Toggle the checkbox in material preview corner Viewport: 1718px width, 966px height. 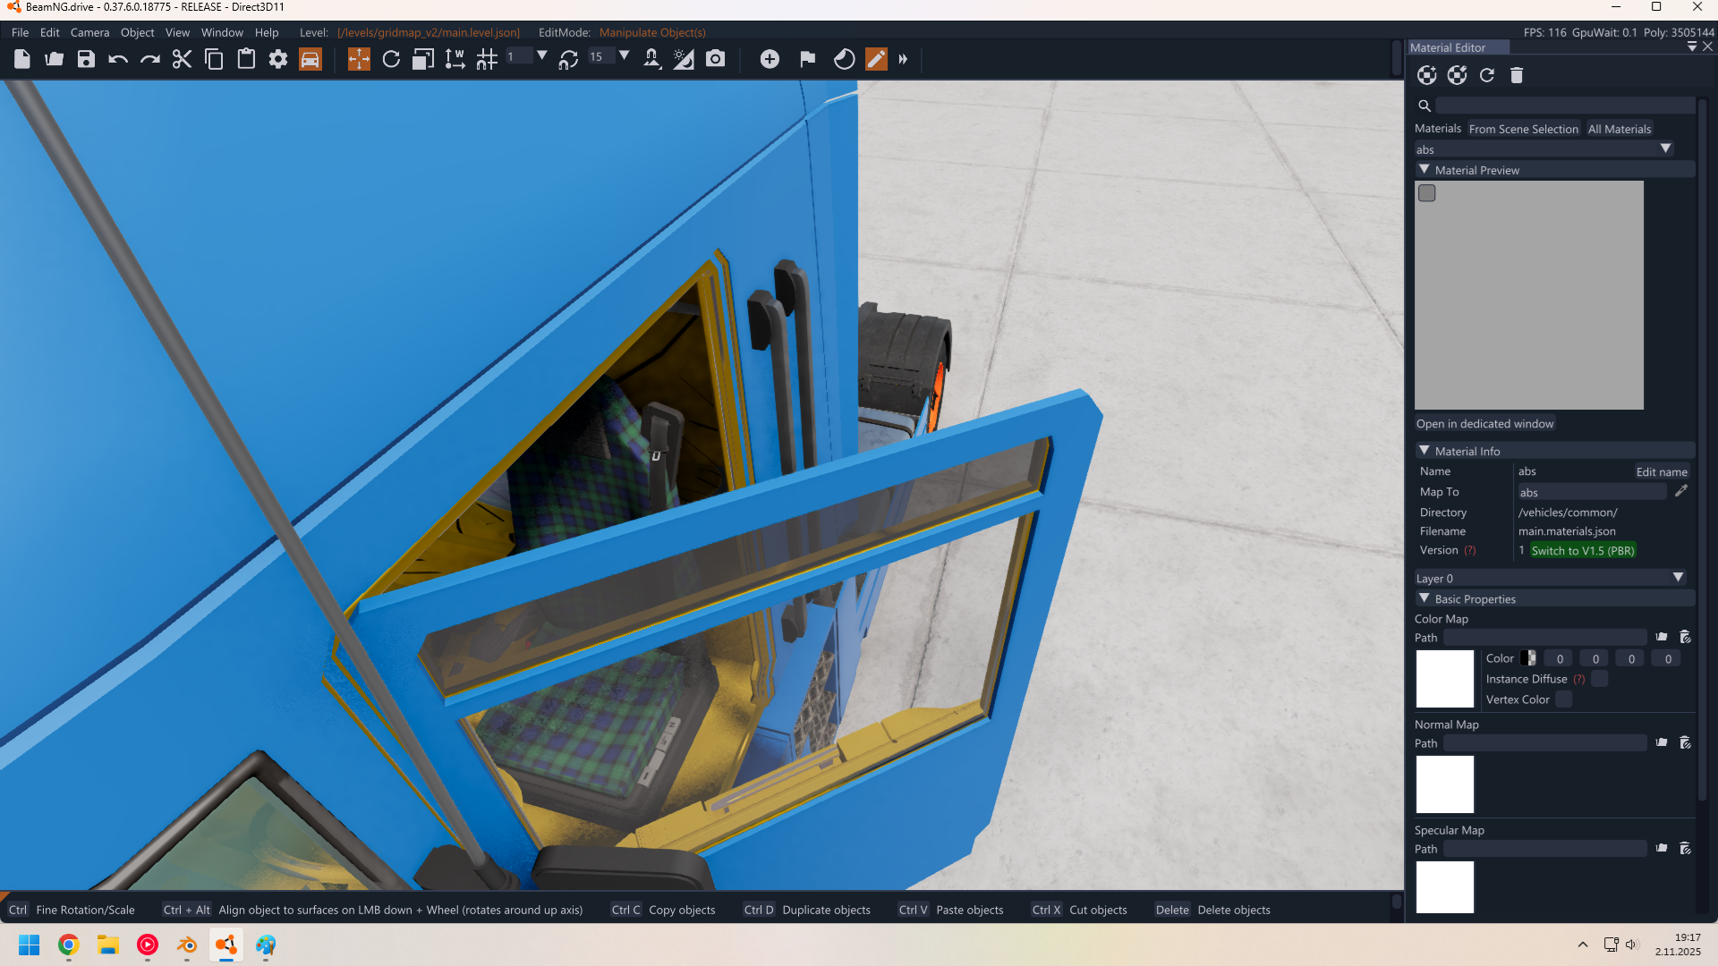coord(1427,193)
